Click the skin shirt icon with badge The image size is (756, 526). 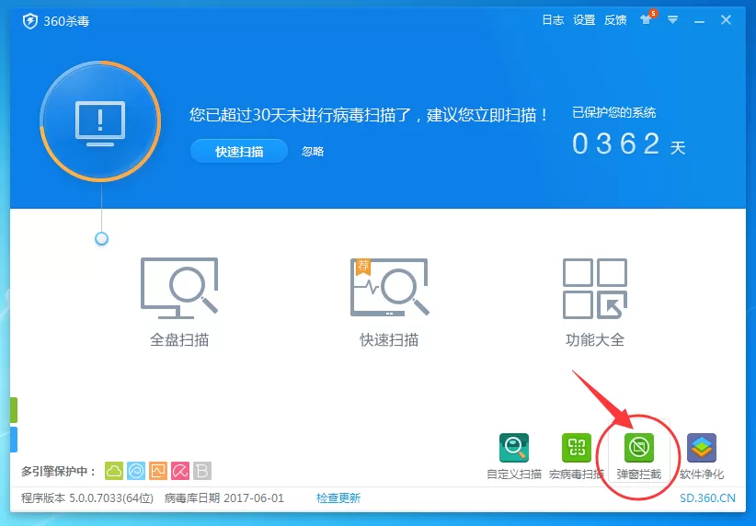point(647,18)
